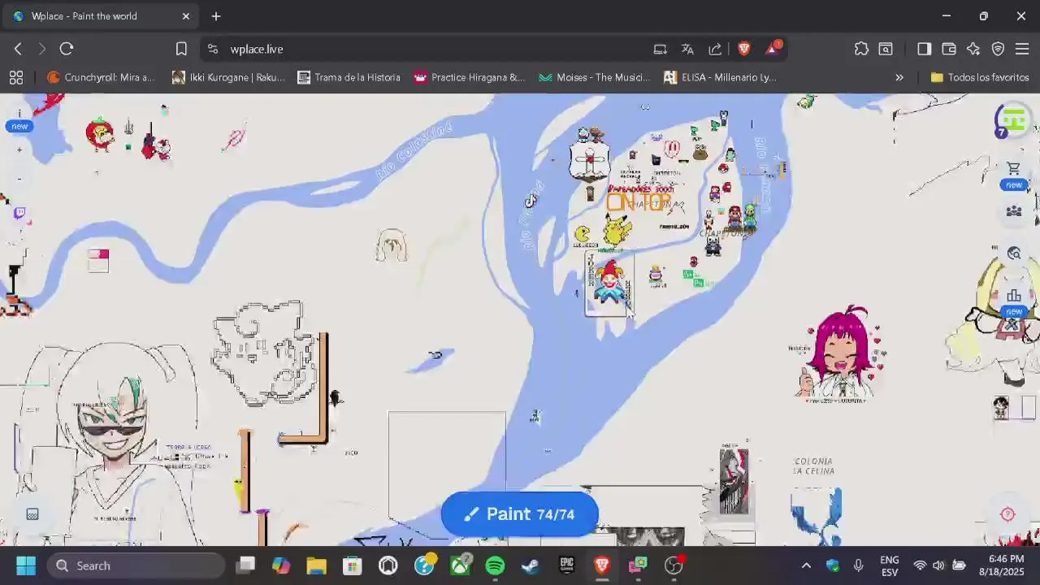Viewport: 1040px width, 585px height.
Task: Open Spotify from the taskbar
Action: [x=495, y=565]
